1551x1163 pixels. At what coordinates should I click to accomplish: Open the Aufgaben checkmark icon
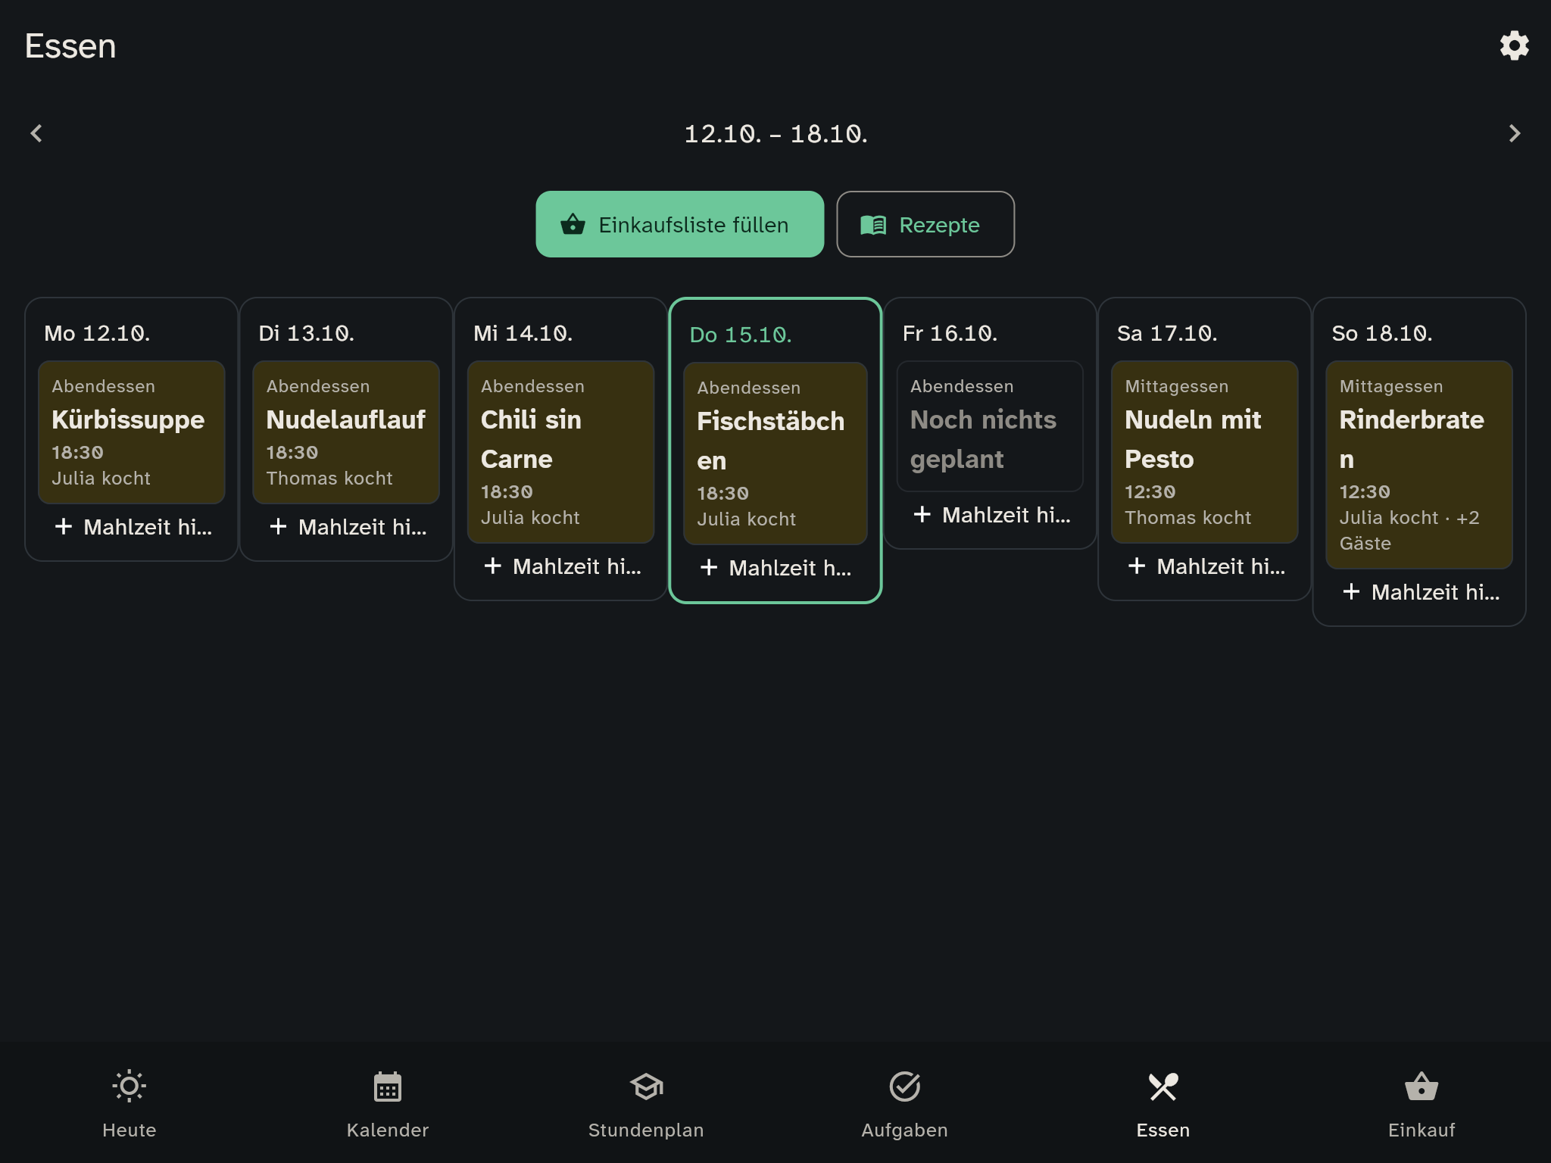pyautogui.click(x=904, y=1087)
